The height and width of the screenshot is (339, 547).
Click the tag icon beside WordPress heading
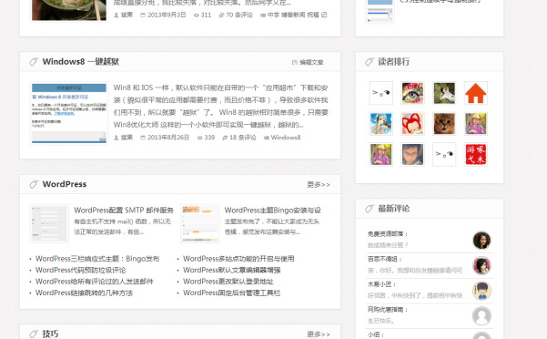(x=34, y=184)
